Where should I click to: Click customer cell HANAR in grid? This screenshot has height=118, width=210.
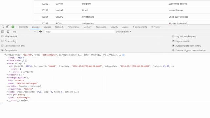point(59,10)
